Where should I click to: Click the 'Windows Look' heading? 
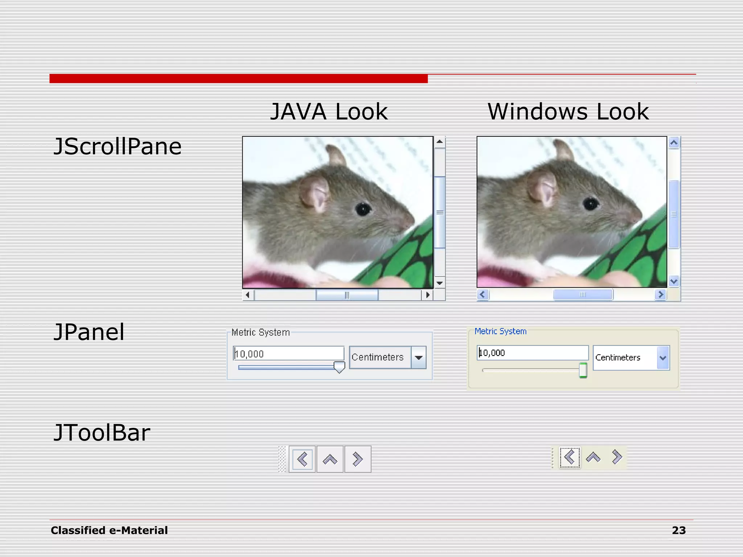pos(568,111)
